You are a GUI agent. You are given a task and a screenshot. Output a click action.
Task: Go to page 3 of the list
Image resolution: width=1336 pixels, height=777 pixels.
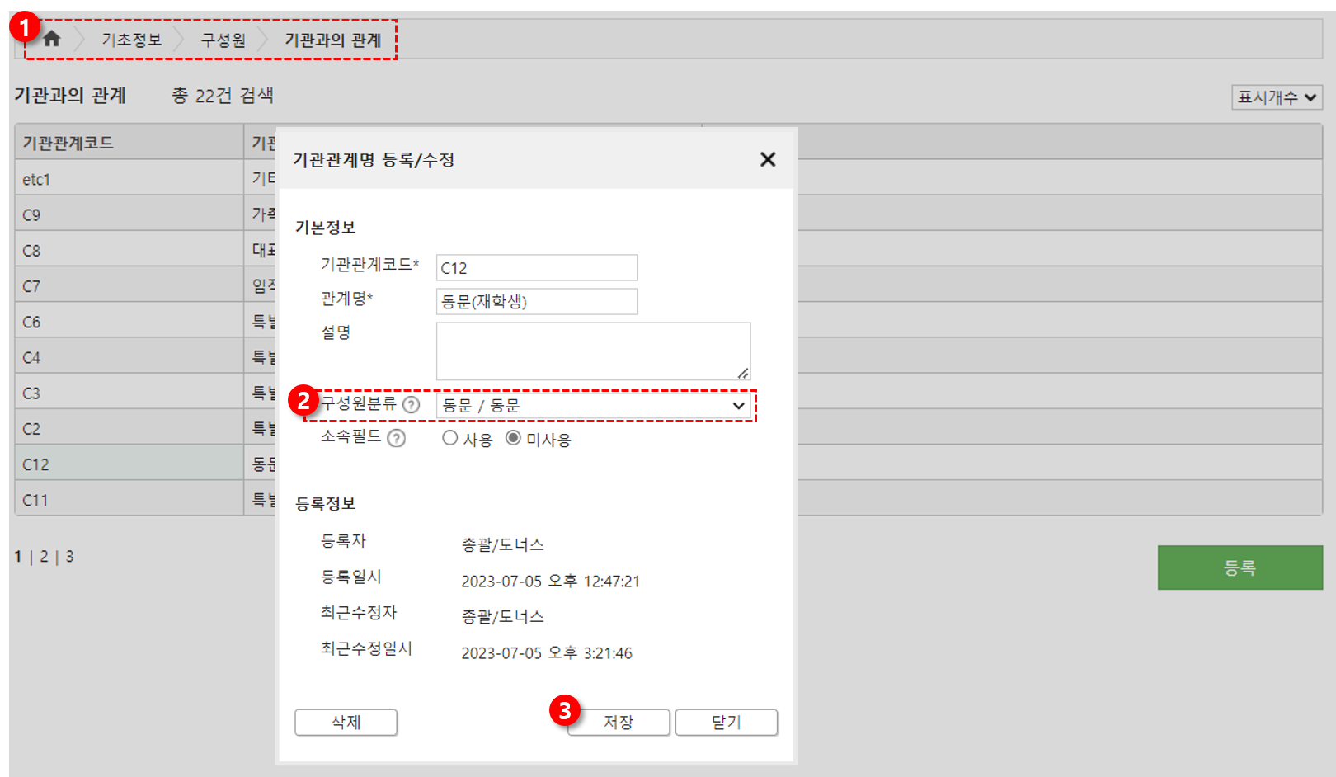click(69, 557)
